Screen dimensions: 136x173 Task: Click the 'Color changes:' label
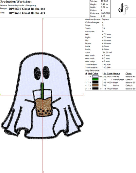(x=92, y=23)
